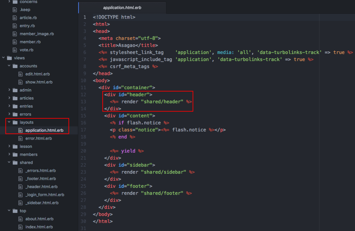The image size is (355, 231).
Task: Click the file icon beside application.html.erb
Action: pos(20,130)
